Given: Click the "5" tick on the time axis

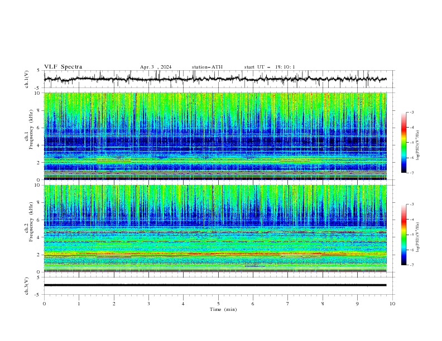Looking at the screenshot, I should [218, 304].
